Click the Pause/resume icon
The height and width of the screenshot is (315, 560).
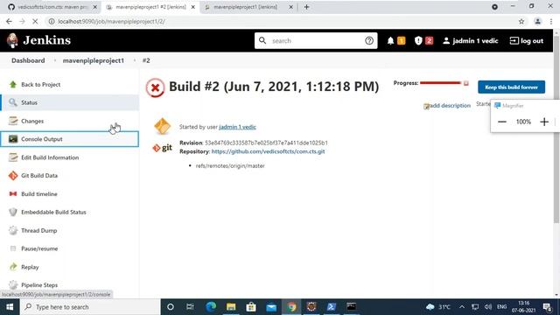point(13,248)
